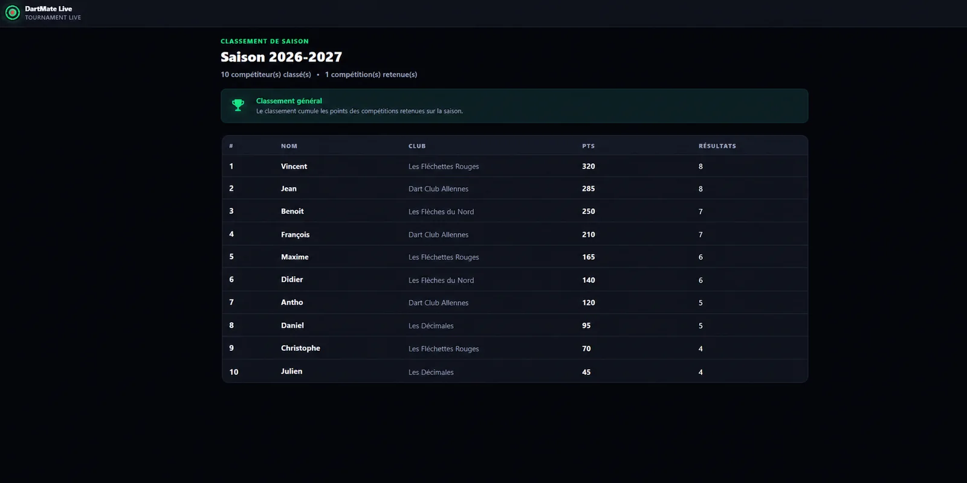This screenshot has height=483, width=967.
Task: Click Benoit's 250 points value
Action: tap(589, 211)
